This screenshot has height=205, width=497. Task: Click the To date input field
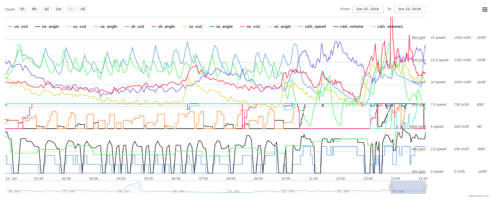coord(410,9)
